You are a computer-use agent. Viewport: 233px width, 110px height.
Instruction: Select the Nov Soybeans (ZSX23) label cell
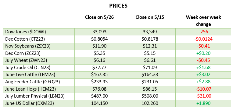(x=28, y=46)
